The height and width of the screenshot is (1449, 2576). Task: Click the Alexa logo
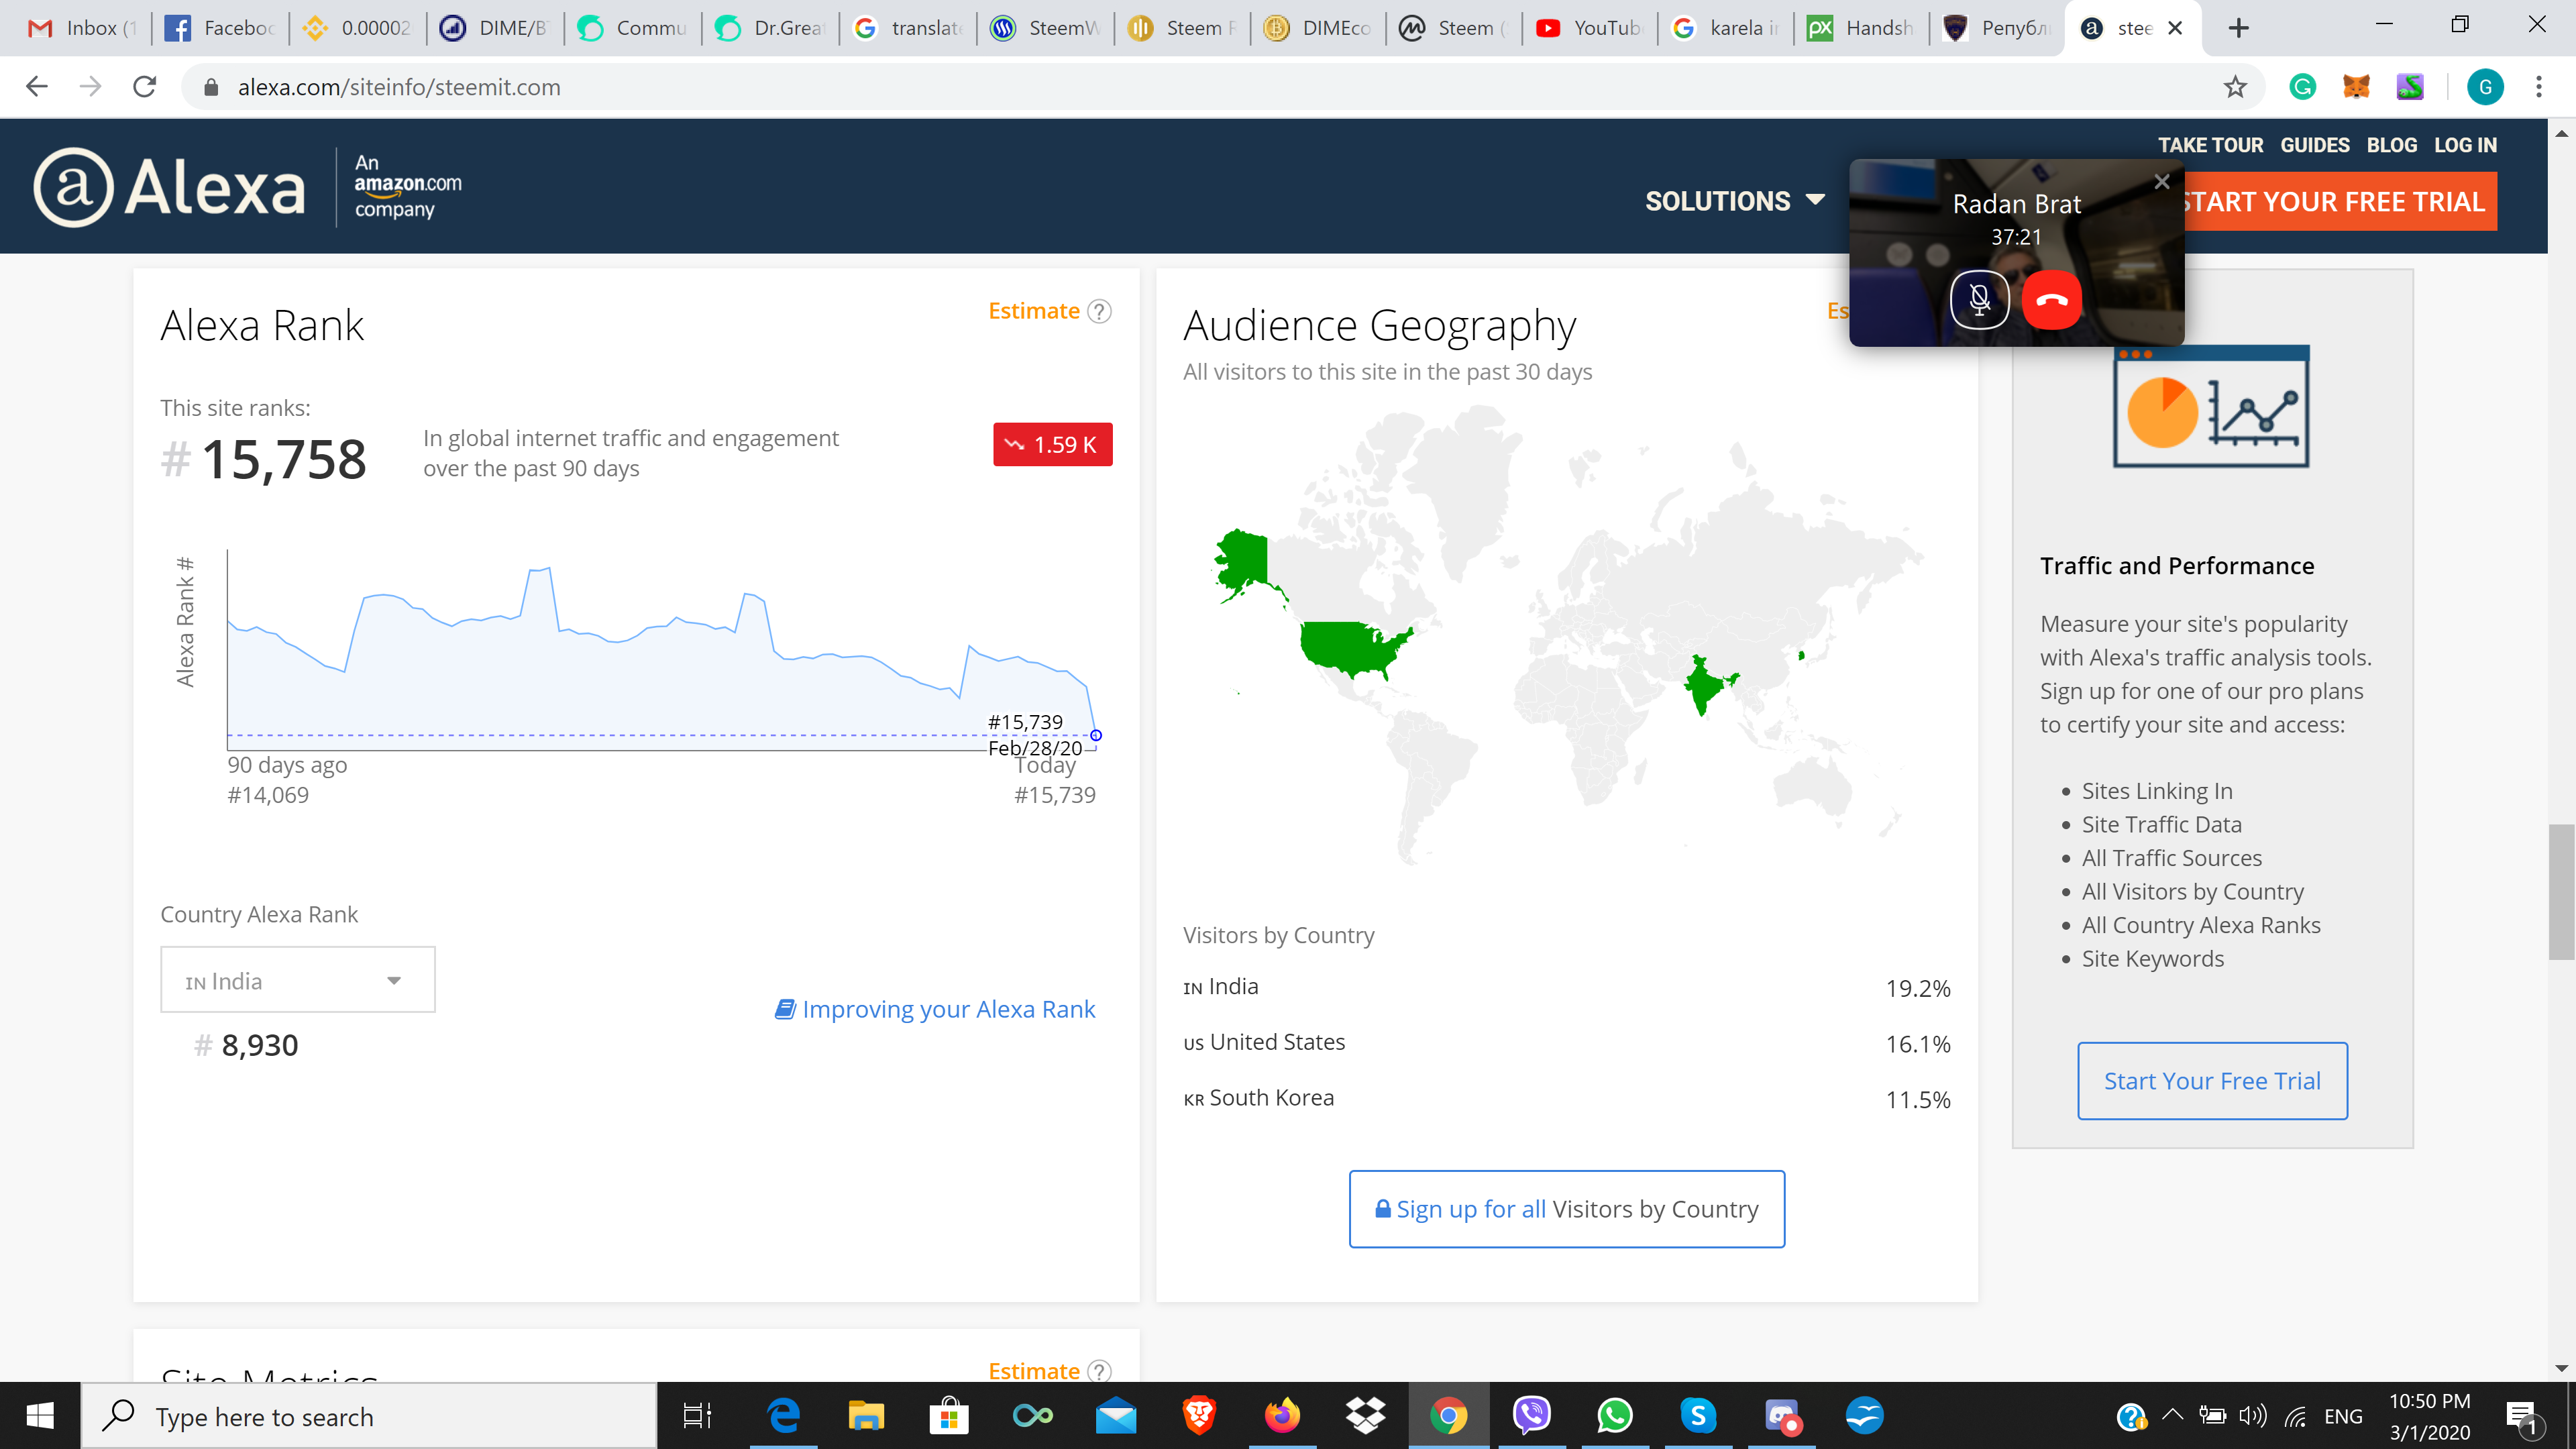pyautogui.click(x=170, y=187)
